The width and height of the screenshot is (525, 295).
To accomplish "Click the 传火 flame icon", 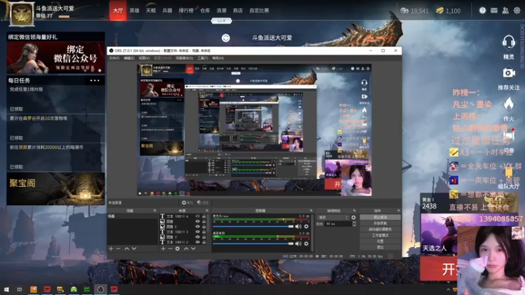I will pos(509,104).
